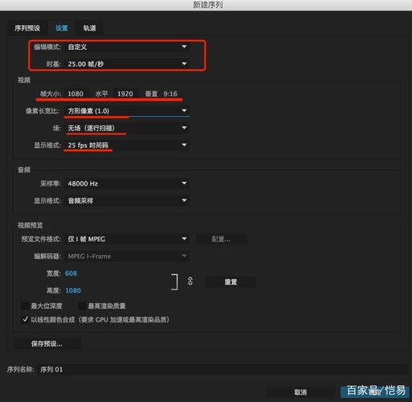Switch to the 轨道 tab

[89, 28]
